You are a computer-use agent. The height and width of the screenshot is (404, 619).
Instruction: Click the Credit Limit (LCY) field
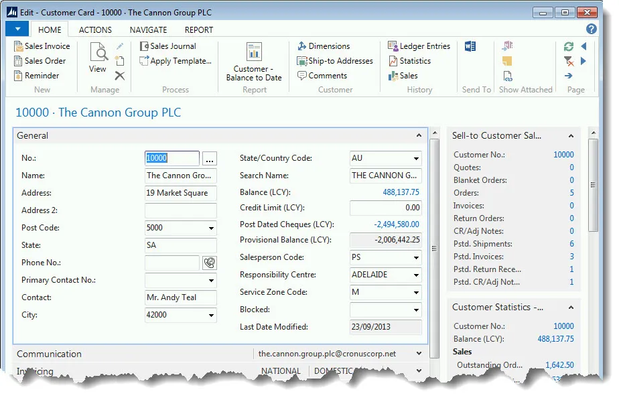coord(385,208)
